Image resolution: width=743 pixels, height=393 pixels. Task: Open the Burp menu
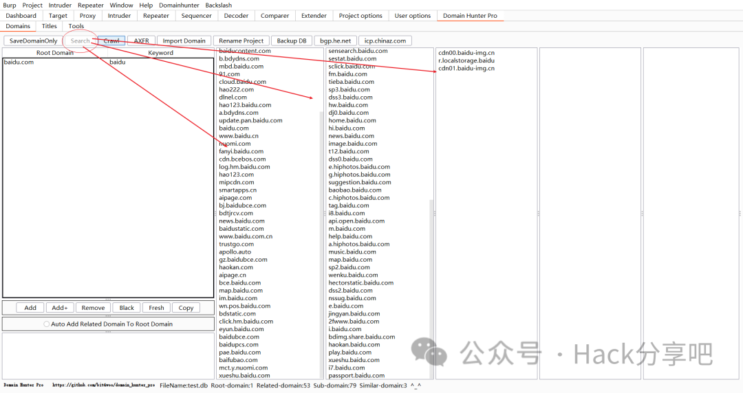click(10, 5)
